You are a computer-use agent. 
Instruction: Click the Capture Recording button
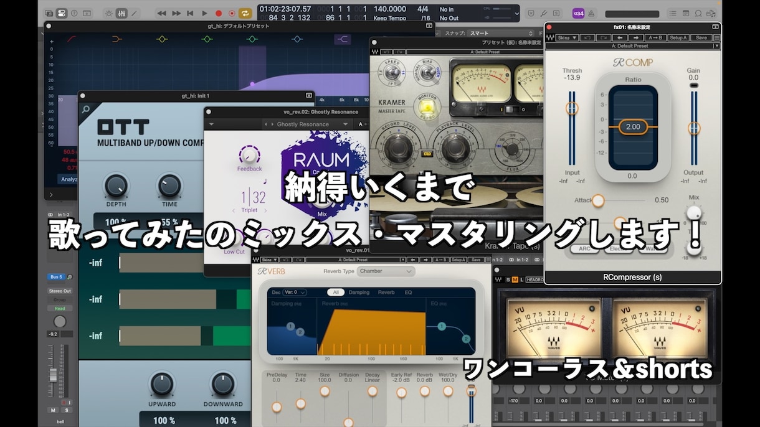click(x=232, y=13)
